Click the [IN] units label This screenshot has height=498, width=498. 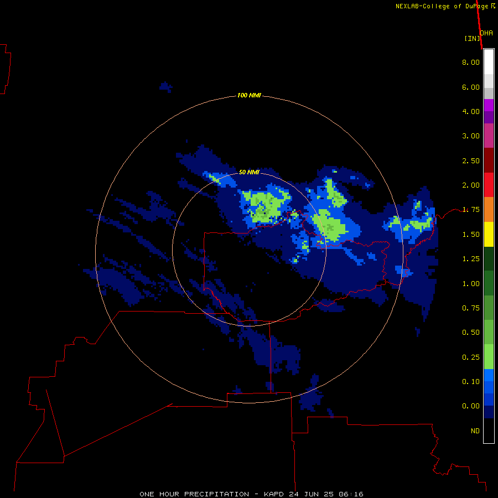(473, 38)
